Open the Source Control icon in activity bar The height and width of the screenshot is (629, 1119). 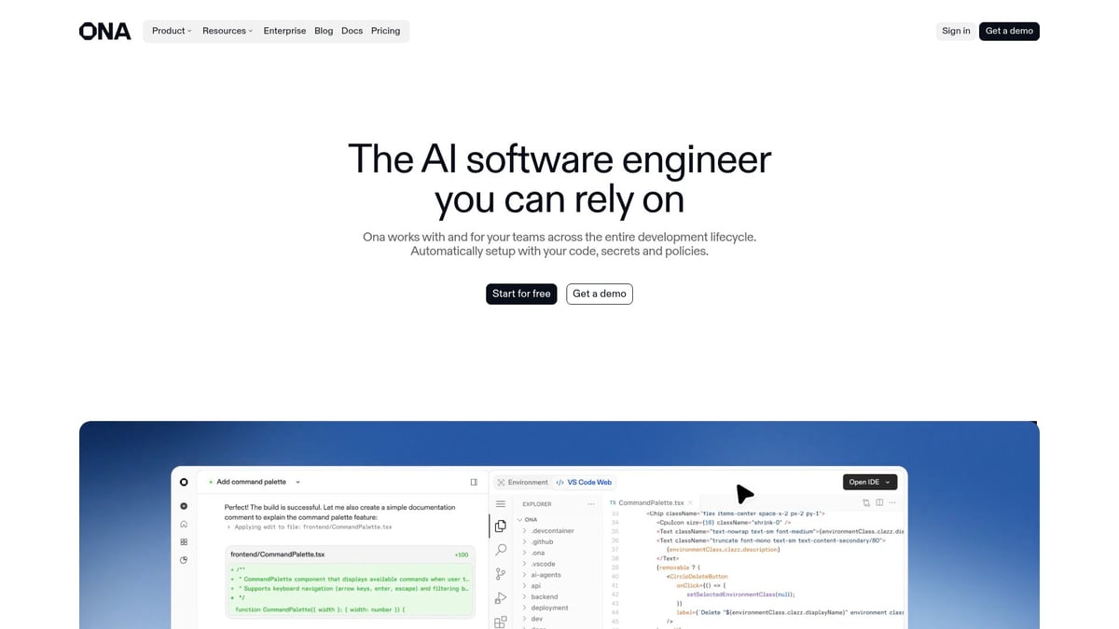[501, 574]
